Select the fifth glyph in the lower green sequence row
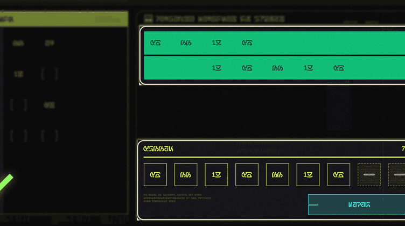The image size is (405, 226). [339, 68]
